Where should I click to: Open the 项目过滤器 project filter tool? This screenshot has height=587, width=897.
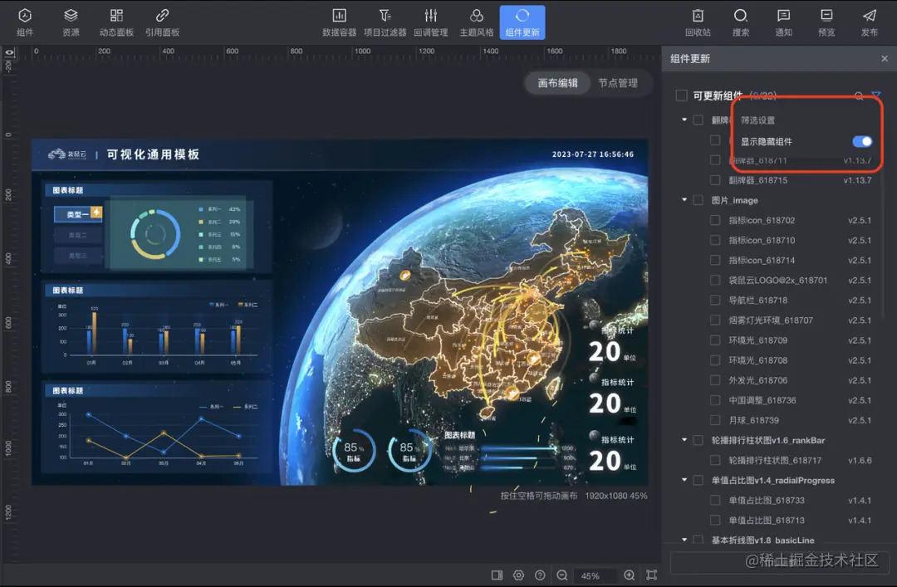pos(385,22)
